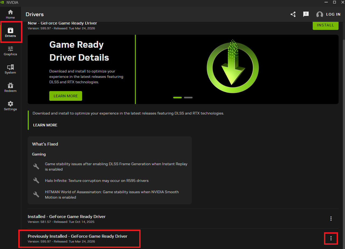Screen dimensions: 345x249
Task: Maximize the NVIDIA app window
Action: (334, 2)
